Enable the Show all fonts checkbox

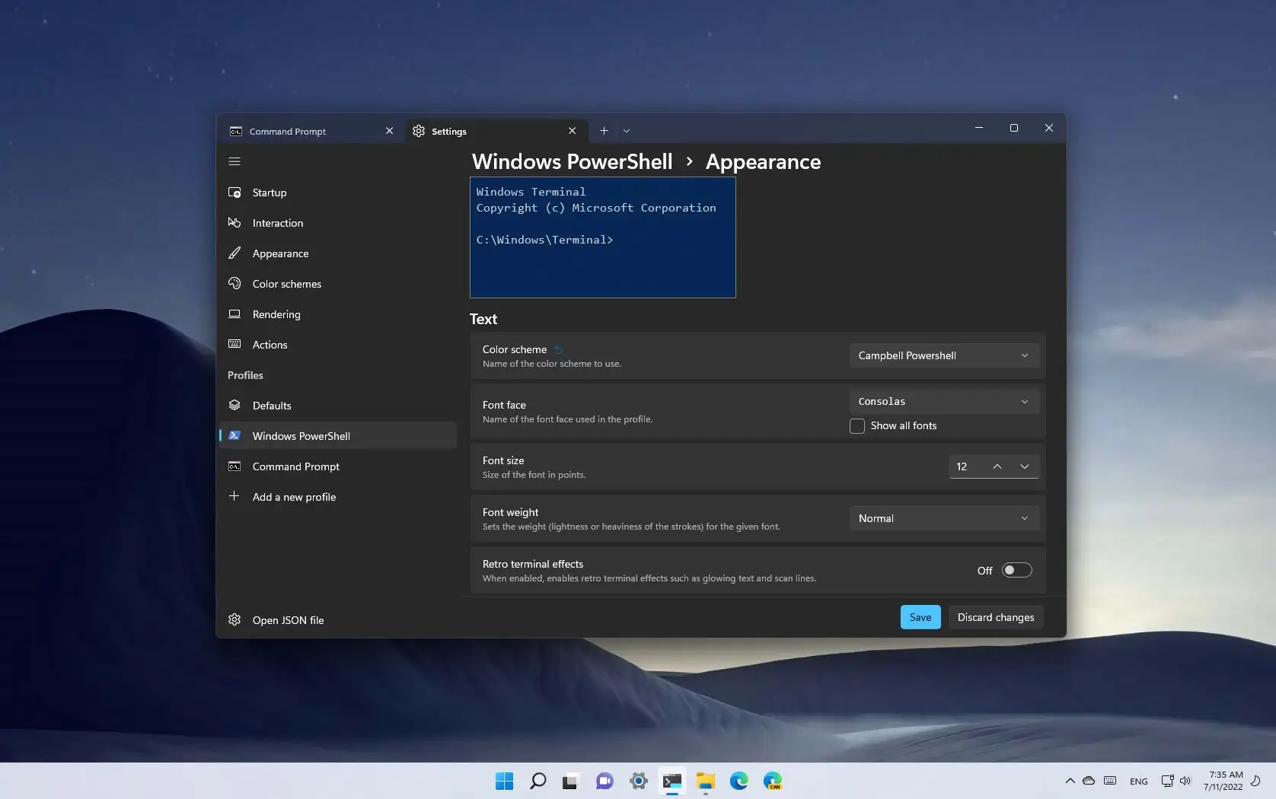pos(856,425)
